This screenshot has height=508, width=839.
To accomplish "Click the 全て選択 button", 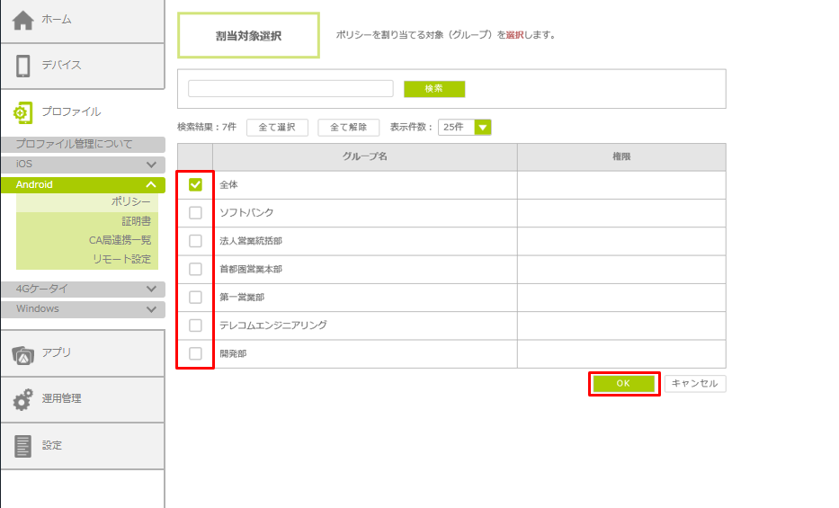I will 277,128.
